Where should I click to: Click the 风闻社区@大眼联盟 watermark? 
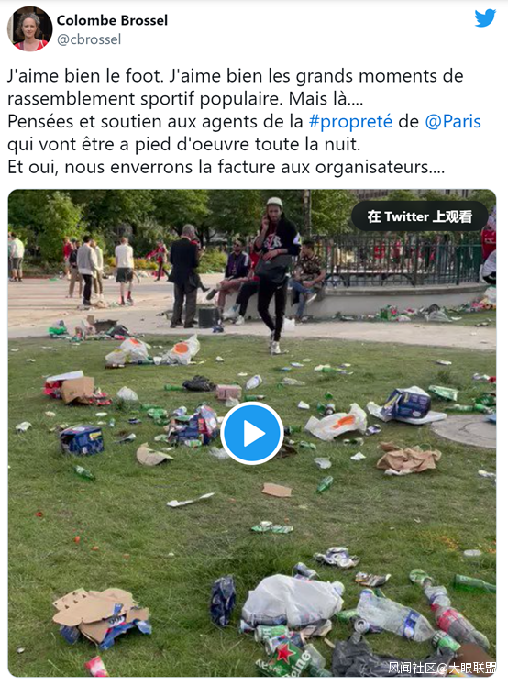click(442, 668)
